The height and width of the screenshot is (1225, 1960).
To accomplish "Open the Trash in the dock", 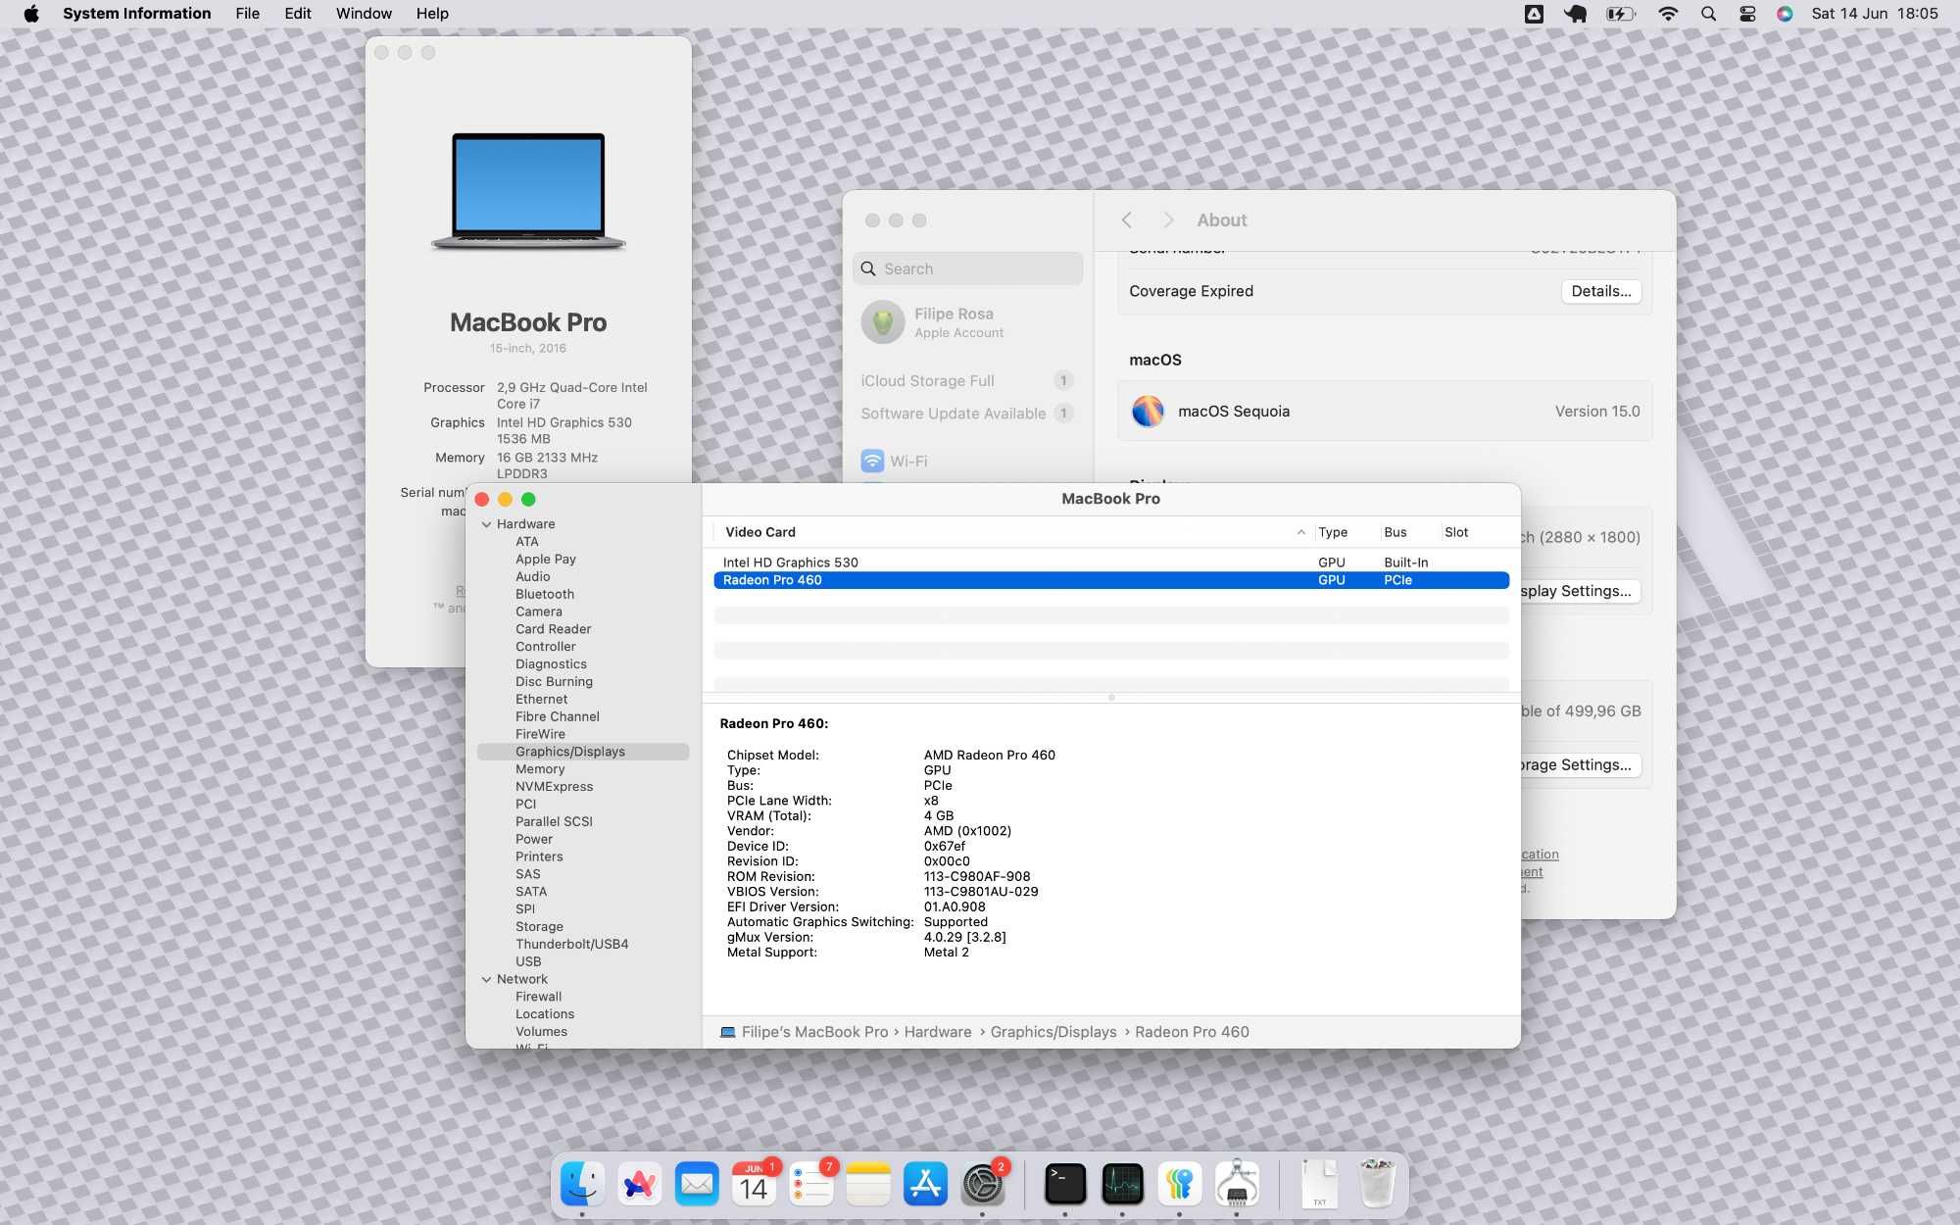I will click(1377, 1184).
